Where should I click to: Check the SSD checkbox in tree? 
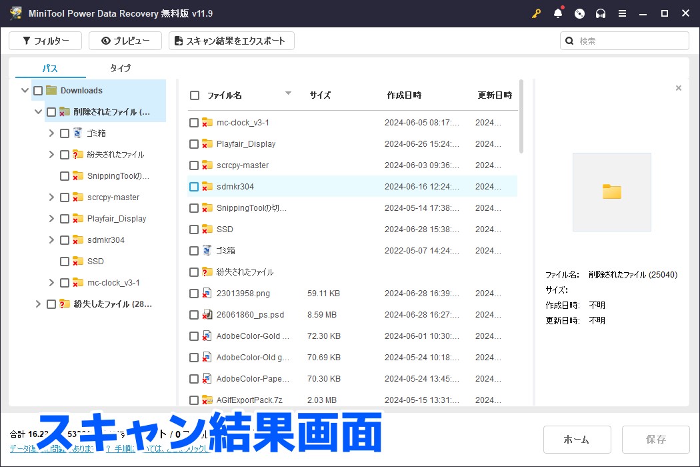65,262
